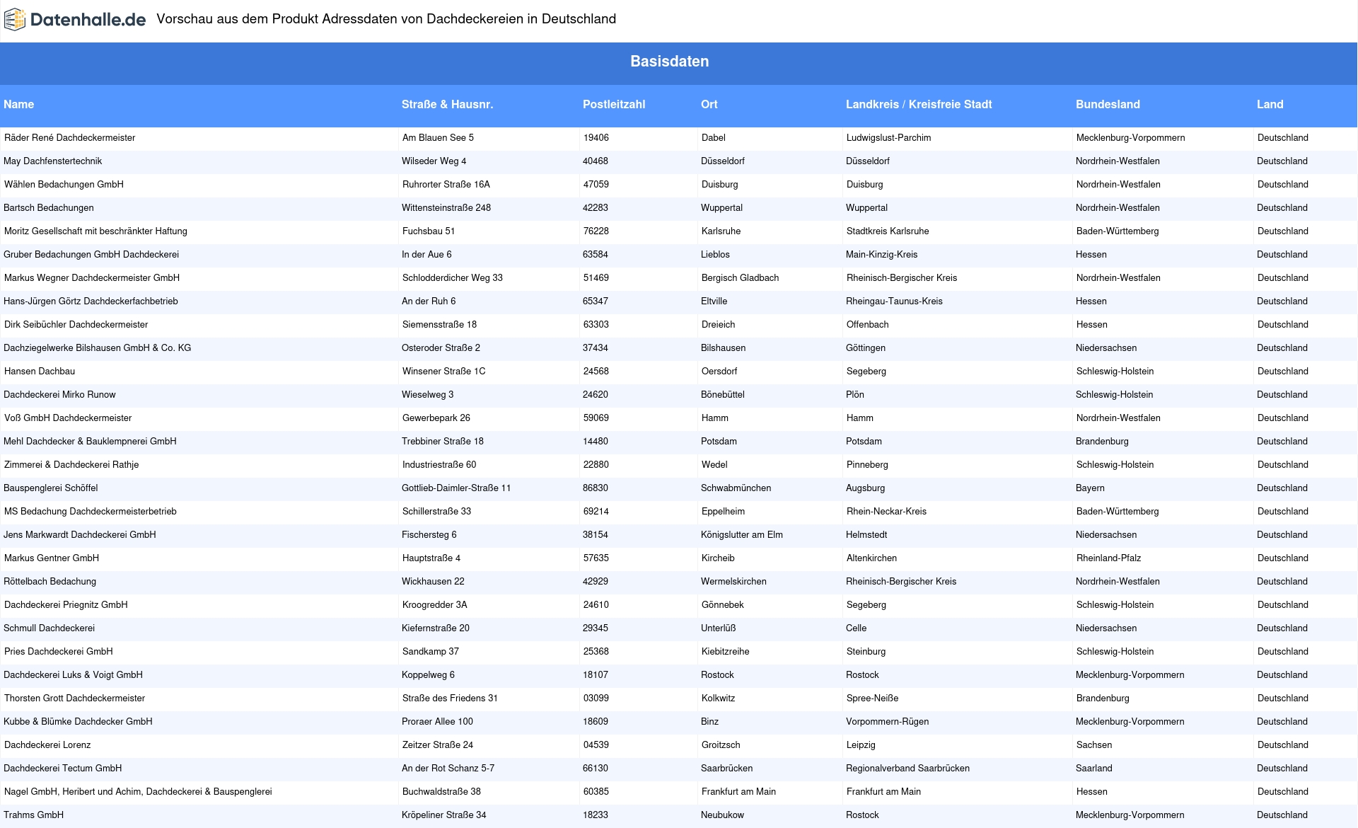1358x828 pixels.
Task: Select Markus Wegner Dachdeckermeister GmbH
Action: coord(92,278)
